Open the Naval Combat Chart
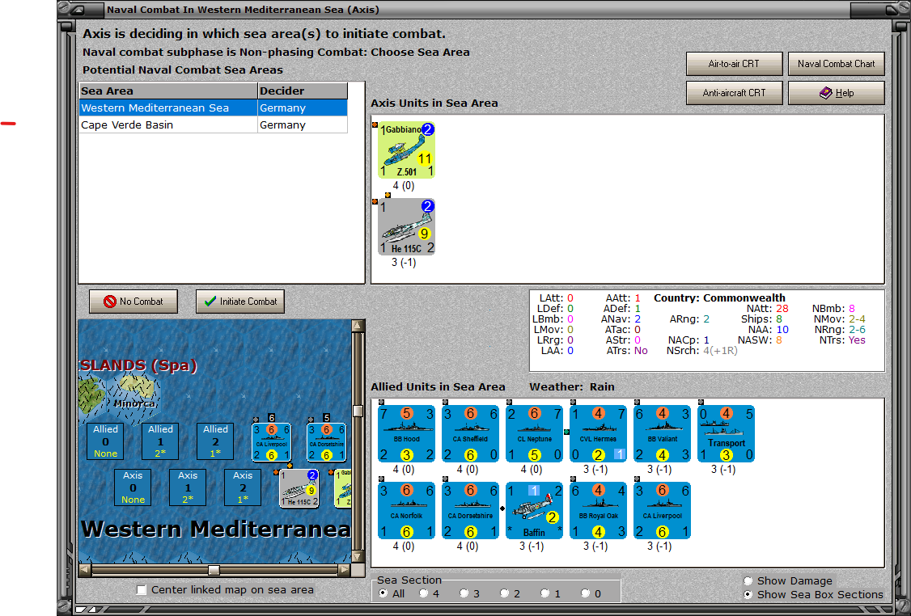Screen dimensions: 911x616 836,64
